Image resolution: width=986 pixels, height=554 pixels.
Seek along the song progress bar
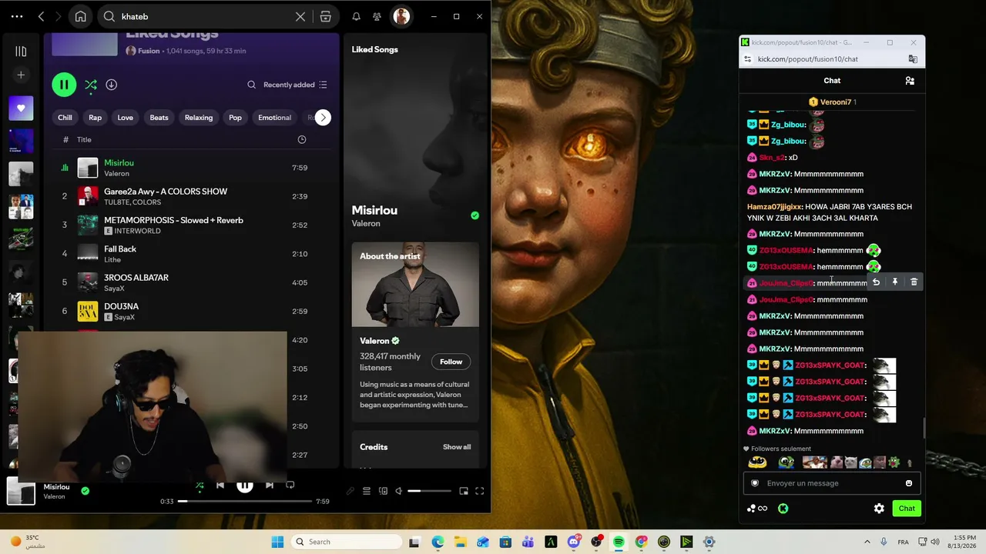[x=245, y=502]
